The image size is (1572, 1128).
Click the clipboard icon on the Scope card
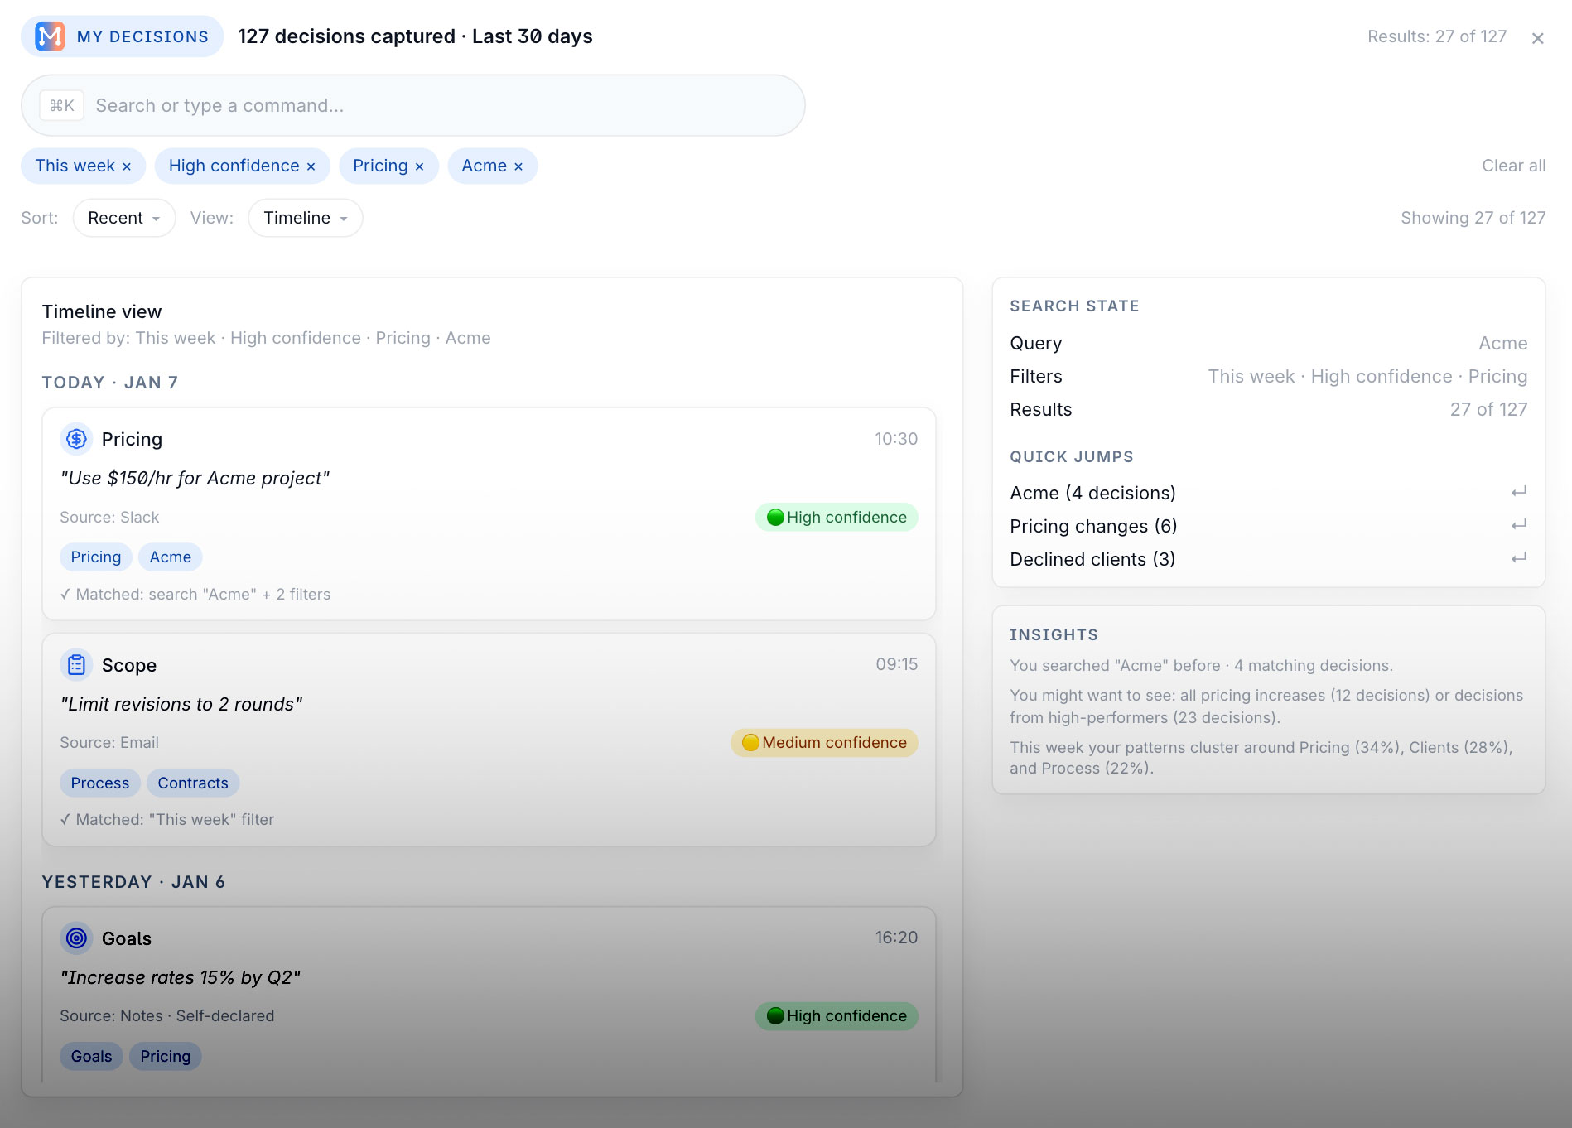(x=76, y=664)
